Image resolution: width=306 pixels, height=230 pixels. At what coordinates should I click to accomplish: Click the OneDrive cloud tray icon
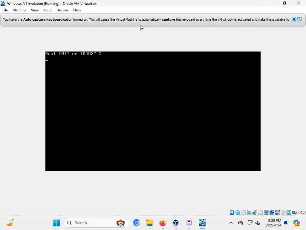(241, 223)
